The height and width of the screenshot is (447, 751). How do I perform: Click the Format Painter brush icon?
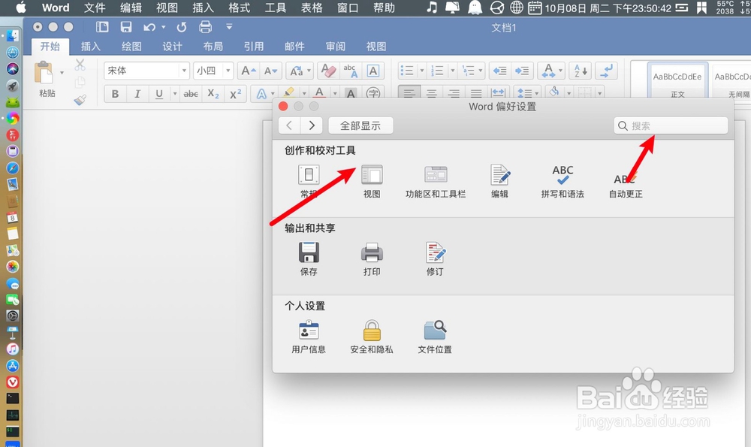(x=80, y=100)
